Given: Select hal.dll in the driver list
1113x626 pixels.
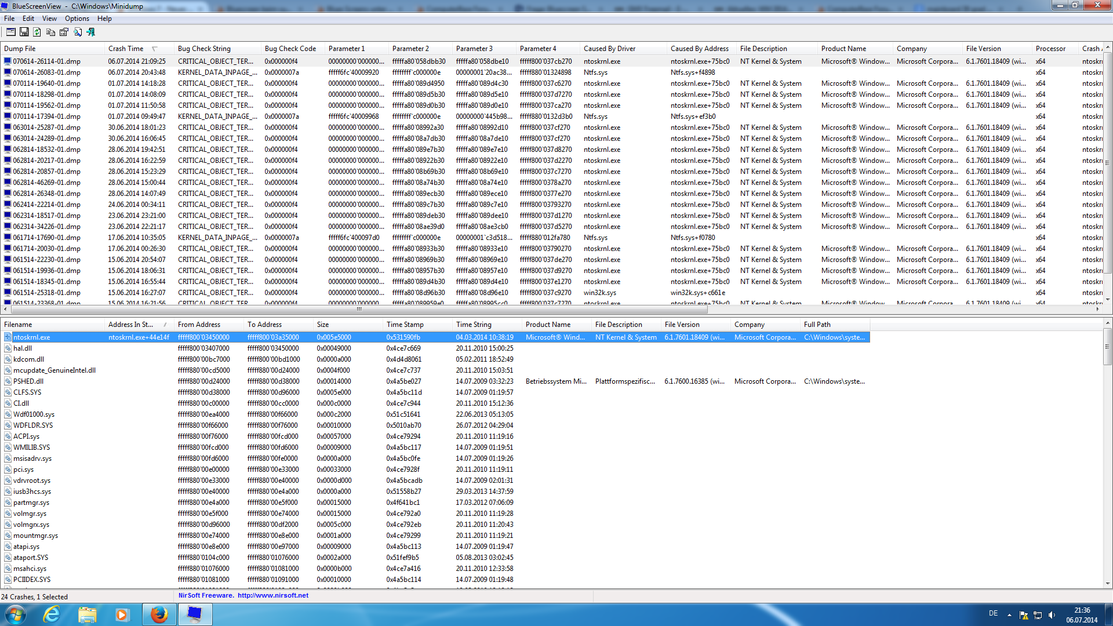Looking at the screenshot, I should (x=23, y=348).
